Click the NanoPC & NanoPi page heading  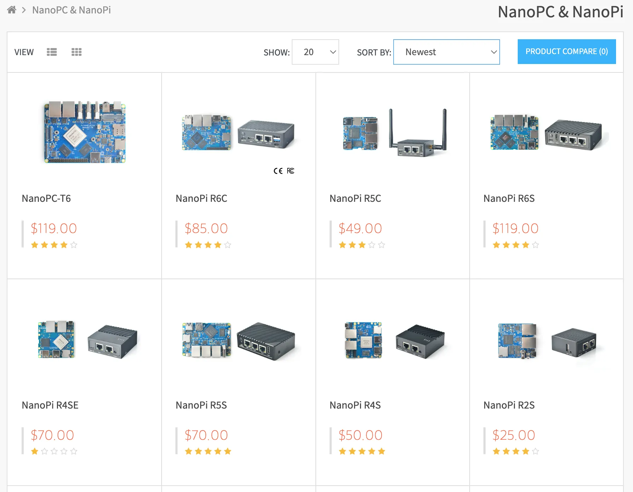[x=561, y=12]
